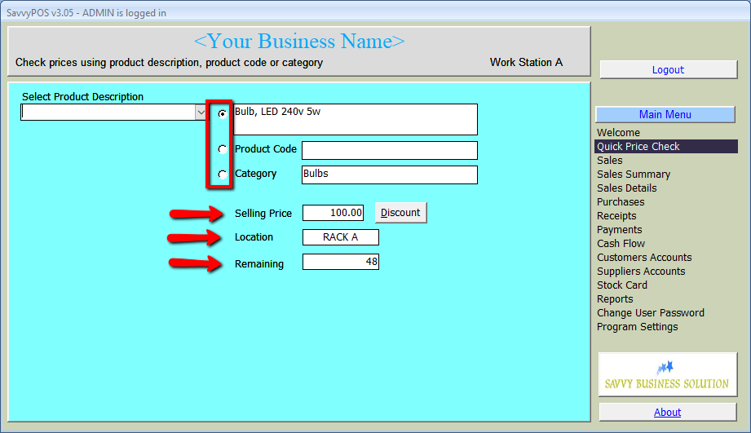The image size is (751, 433).
Task: Open Customers Accounts in the menu
Action: pyautogui.click(x=644, y=258)
